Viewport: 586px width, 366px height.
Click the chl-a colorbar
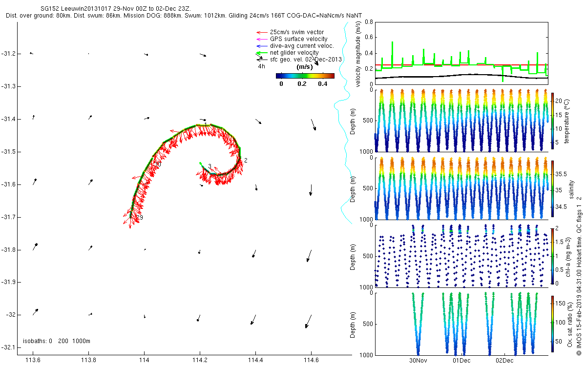tap(553, 256)
